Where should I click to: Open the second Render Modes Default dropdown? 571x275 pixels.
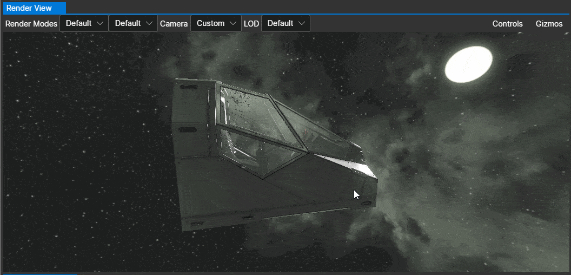click(133, 23)
